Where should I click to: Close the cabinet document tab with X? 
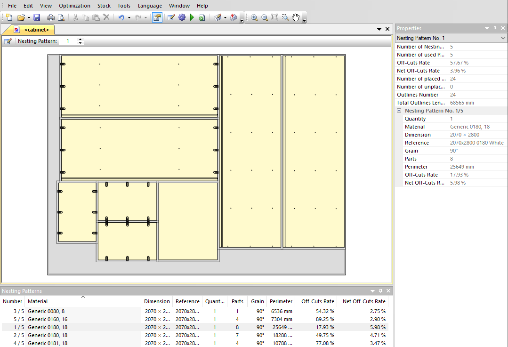[387, 29]
